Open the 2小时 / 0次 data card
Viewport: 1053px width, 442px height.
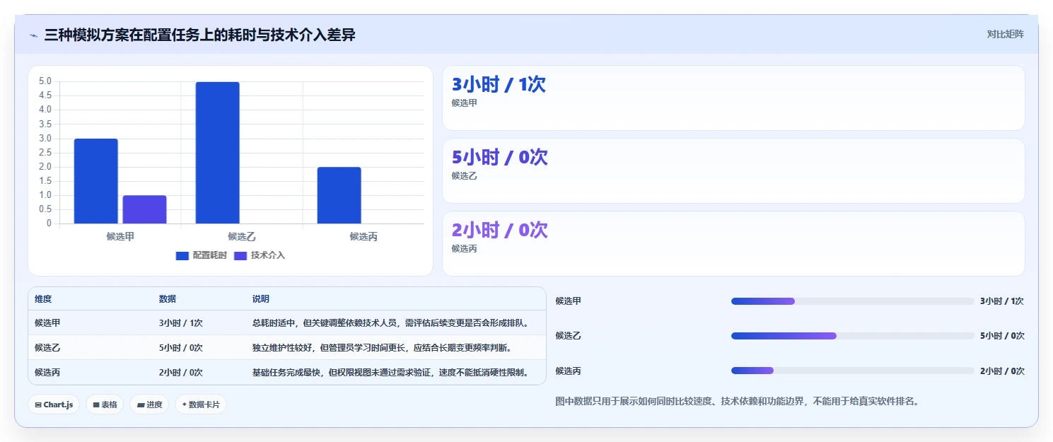point(733,243)
